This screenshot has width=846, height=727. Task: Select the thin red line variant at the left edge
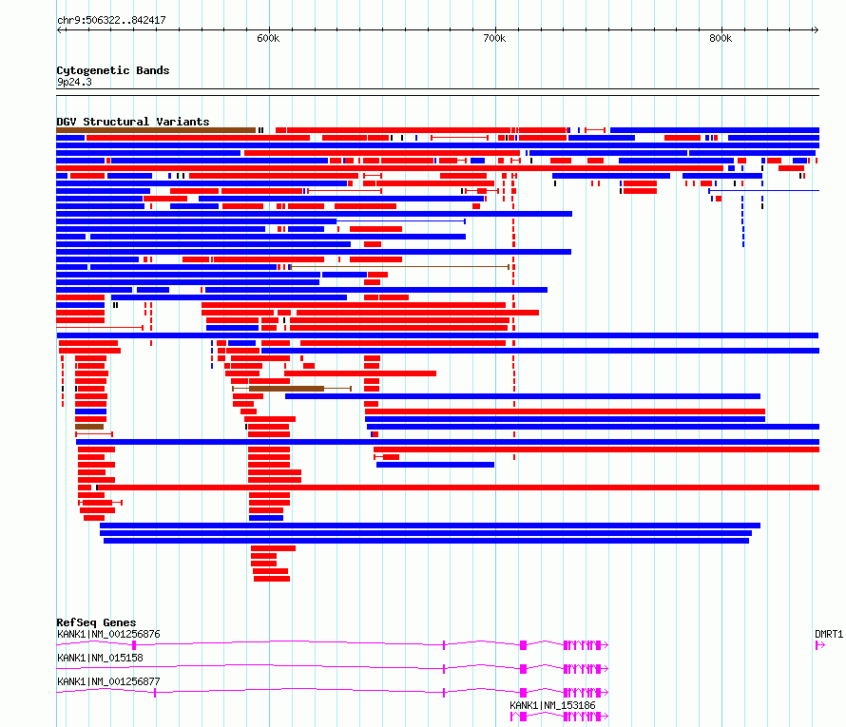(x=100, y=328)
